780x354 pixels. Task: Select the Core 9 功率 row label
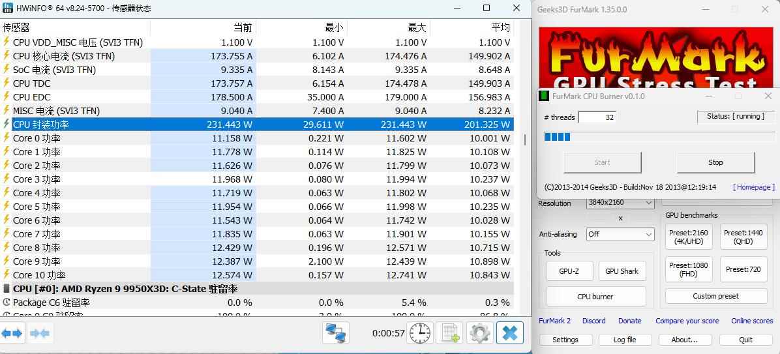(x=37, y=261)
